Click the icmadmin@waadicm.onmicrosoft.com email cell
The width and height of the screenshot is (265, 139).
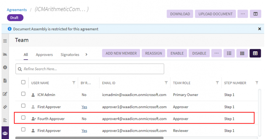134,95
